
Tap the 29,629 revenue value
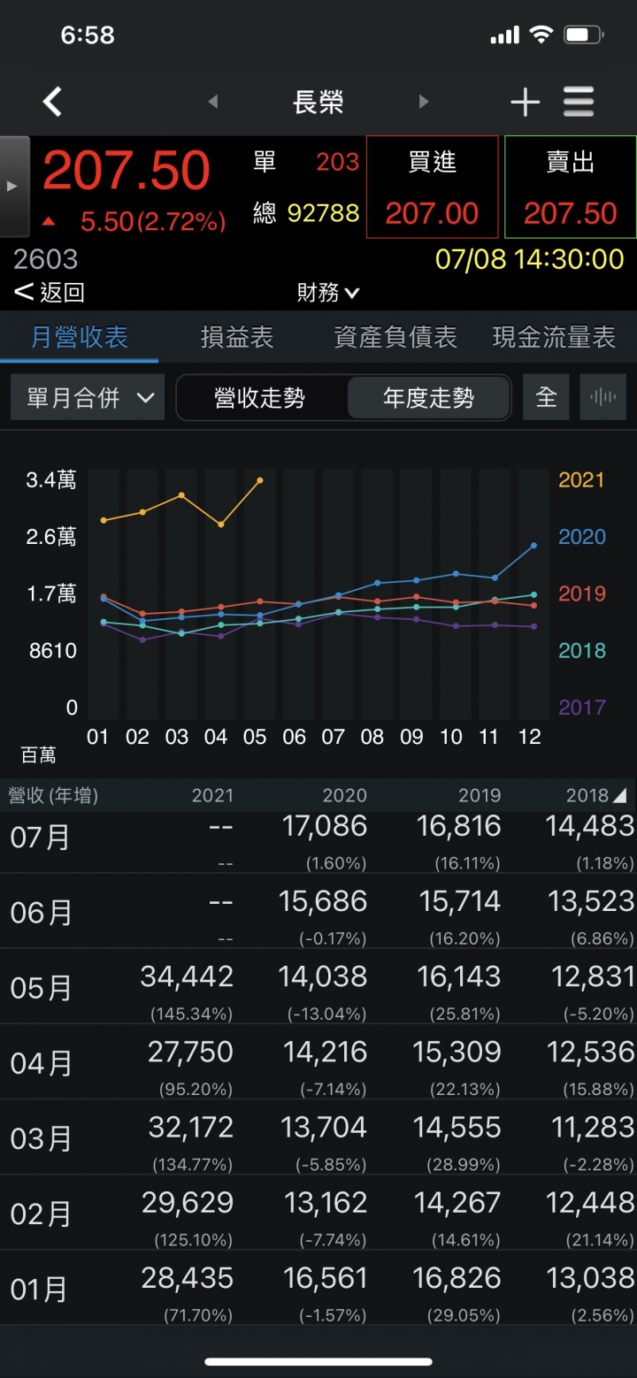[x=188, y=1202]
